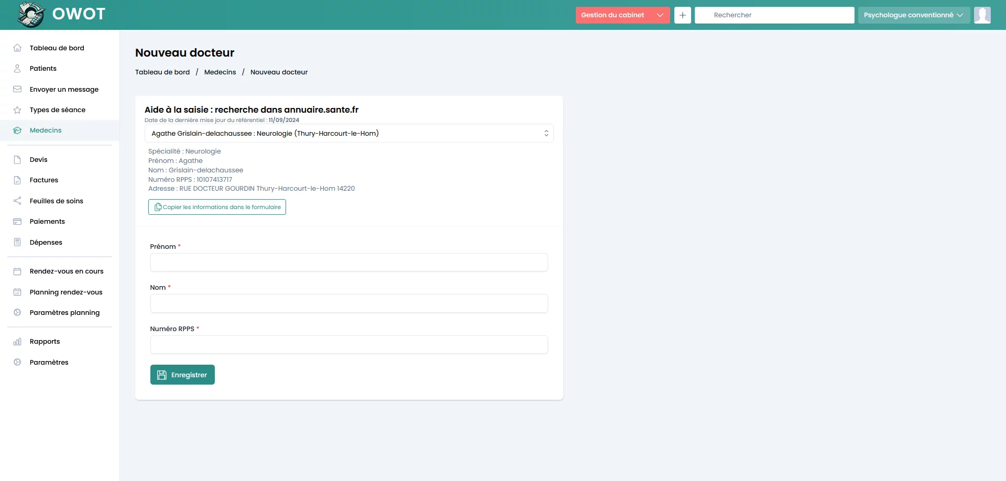Focus the Numéro RPPS input field
Screen dimensions: 1006x481
click(349, 345)
